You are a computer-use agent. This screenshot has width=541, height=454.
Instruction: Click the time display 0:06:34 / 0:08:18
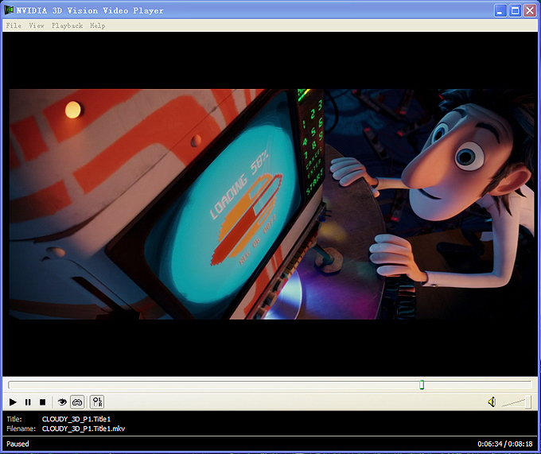coord(505,444)
